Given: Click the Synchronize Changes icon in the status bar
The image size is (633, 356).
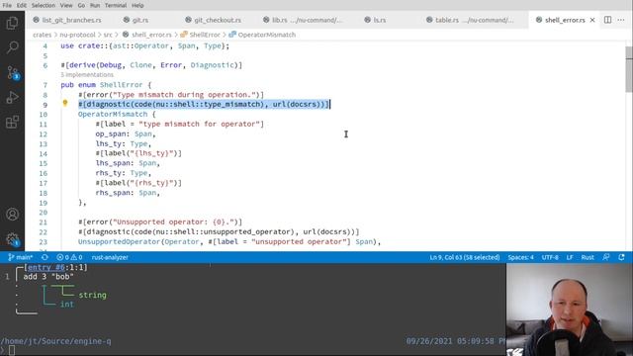Looking at the screenshot, I should tap(45, 257).
